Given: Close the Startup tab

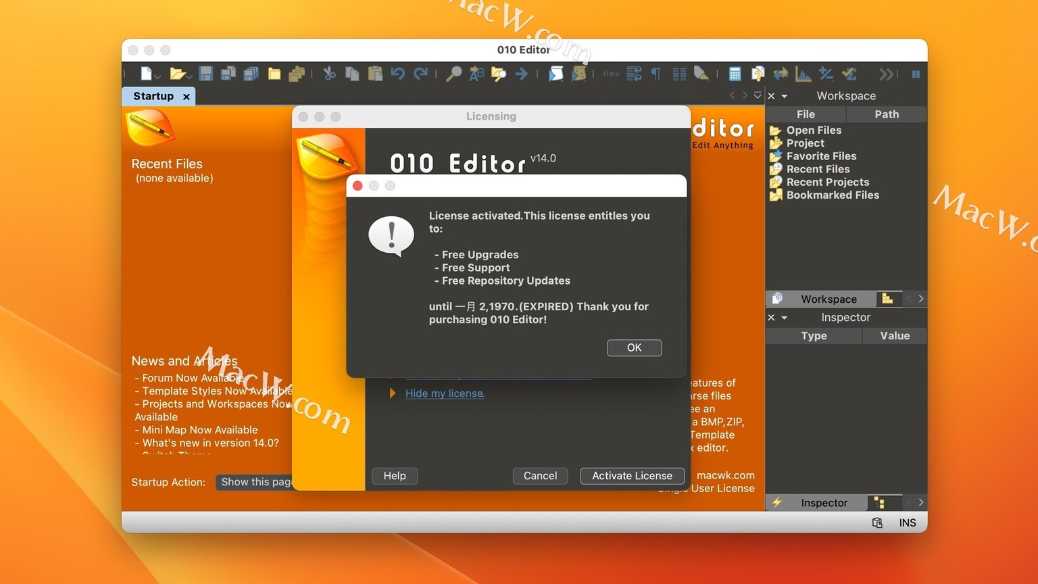Looking at the screenshot, I should tap(187, 97).
